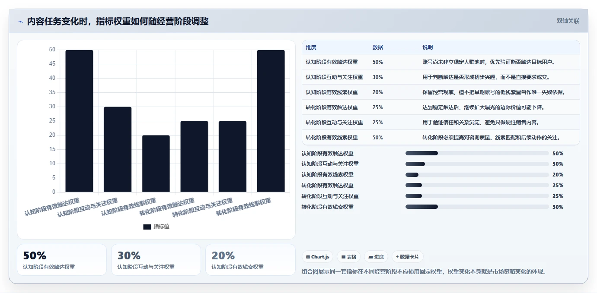
Task: Select the 数据卡片 chip
Action: [407, 257]
